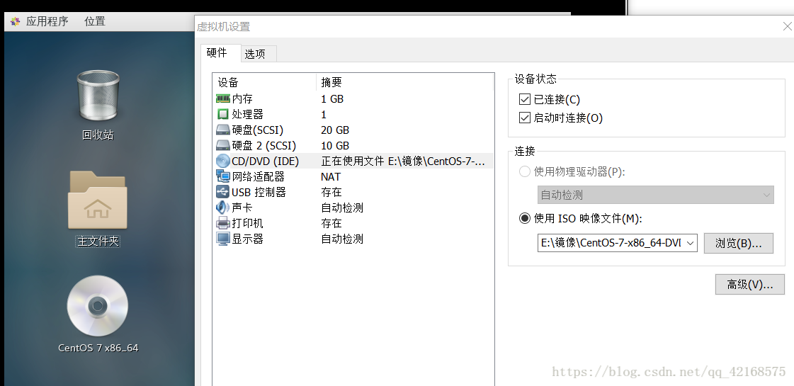Open the 回收站 trash icon on desktop
The height and width of the screenshot is (386, 794).
point(98,96)
